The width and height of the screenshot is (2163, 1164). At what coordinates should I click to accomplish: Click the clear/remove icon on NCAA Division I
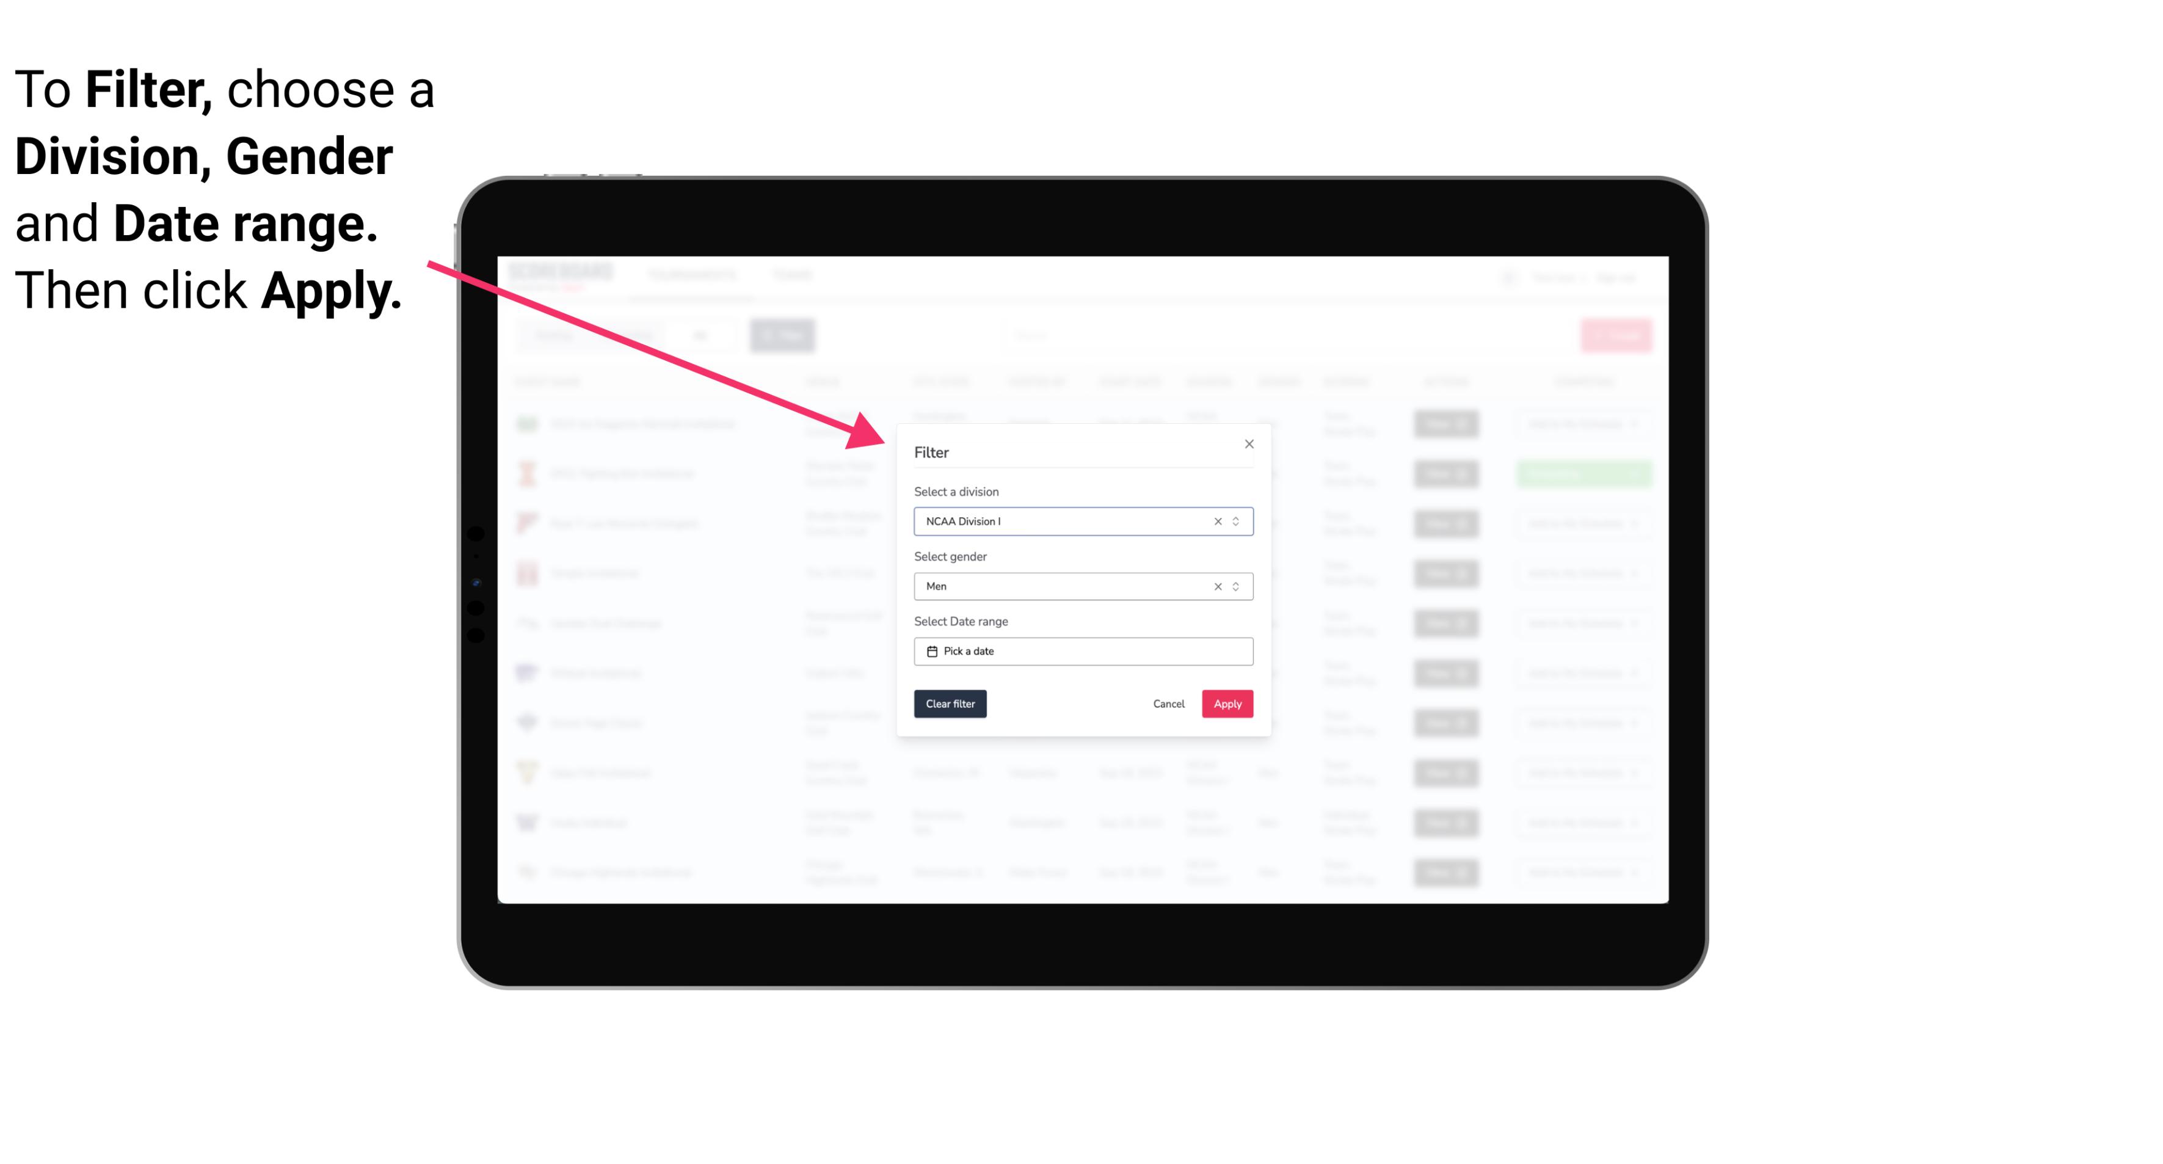tap(1215, 522)
